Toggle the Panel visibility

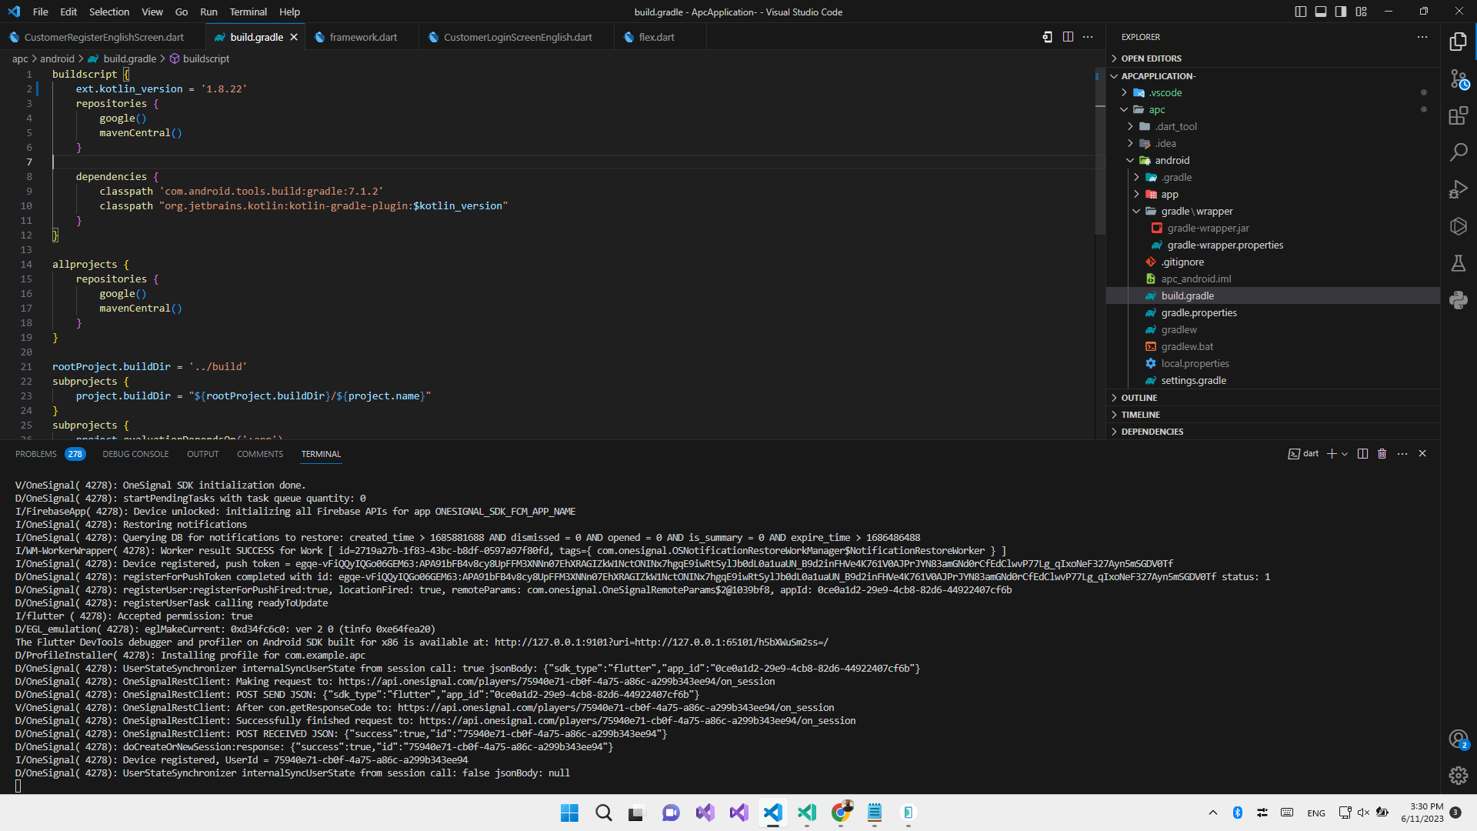tap(1320, 12)
